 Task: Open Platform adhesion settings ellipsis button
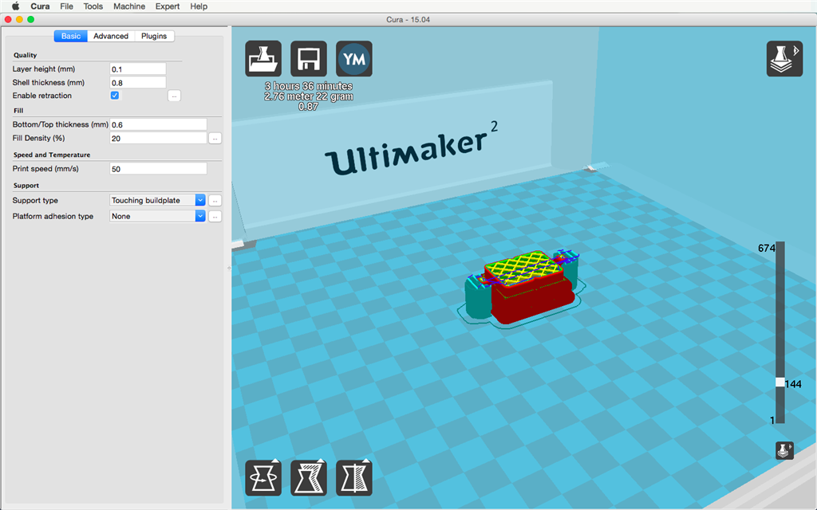(215, 216)
